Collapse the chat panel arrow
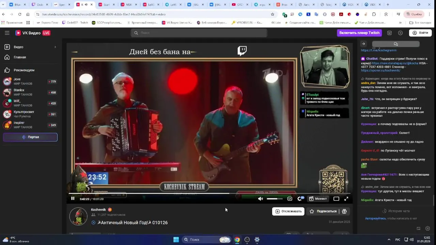 363,44
